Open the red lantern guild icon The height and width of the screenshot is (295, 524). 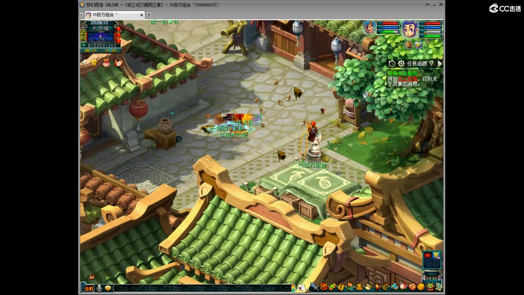coord(377,287)
